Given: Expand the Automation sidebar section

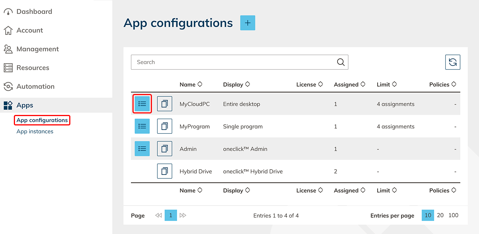Looking at the screenshot, I should (35, 86).
